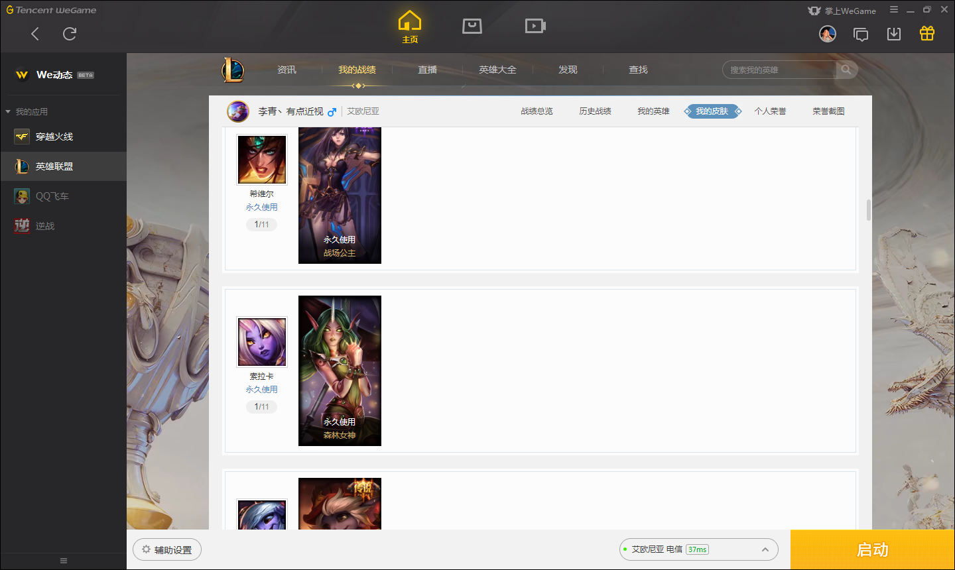Focus the 搜索我的英雄 search field

(x=779, y=70)
